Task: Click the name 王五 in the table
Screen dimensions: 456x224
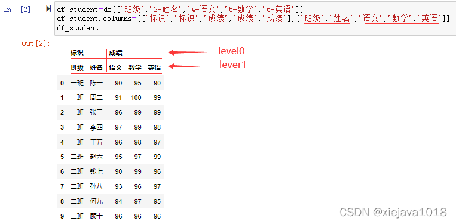Action: click(96, 142)
